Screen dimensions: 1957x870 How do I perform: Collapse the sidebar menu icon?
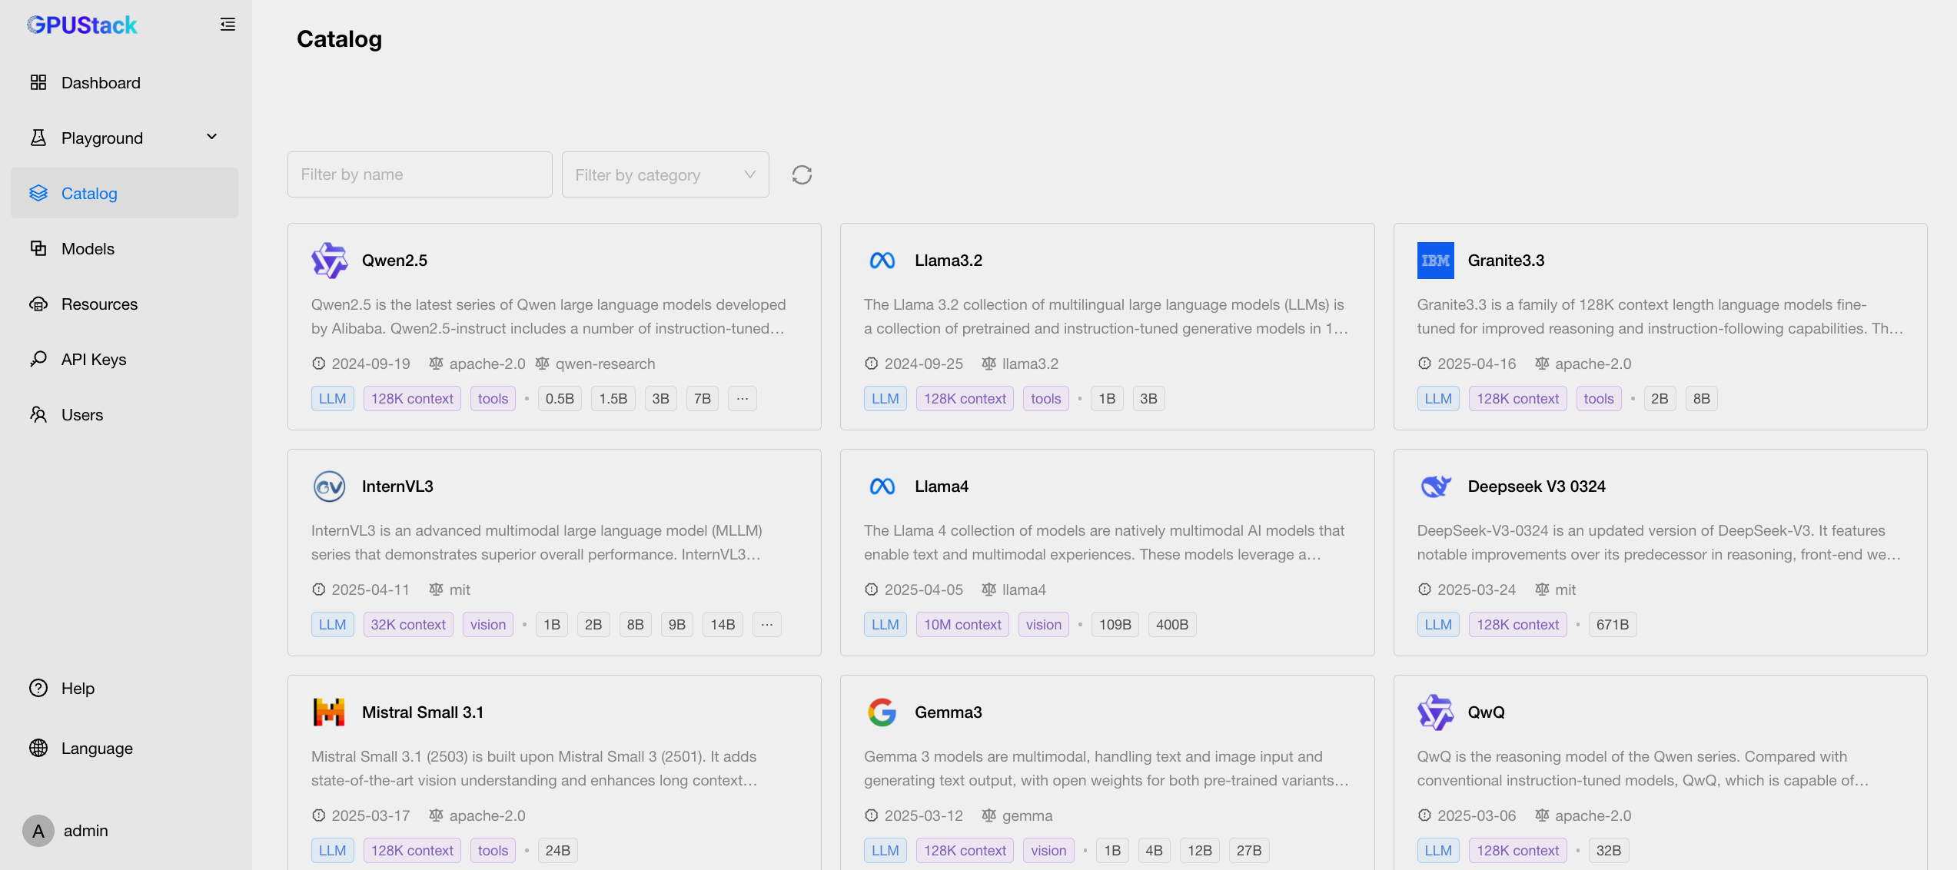coord(228,25)
